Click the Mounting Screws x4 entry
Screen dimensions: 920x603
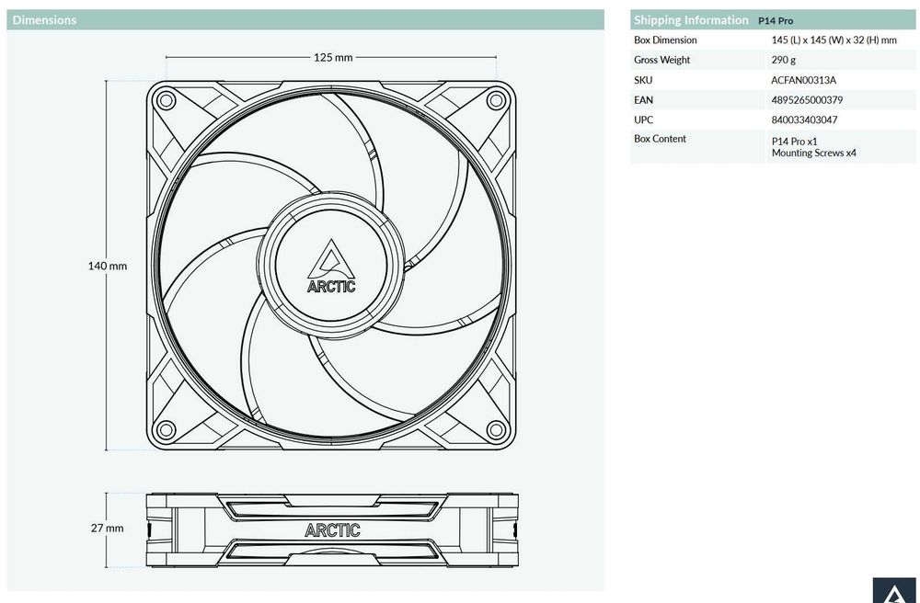(814, 153)
